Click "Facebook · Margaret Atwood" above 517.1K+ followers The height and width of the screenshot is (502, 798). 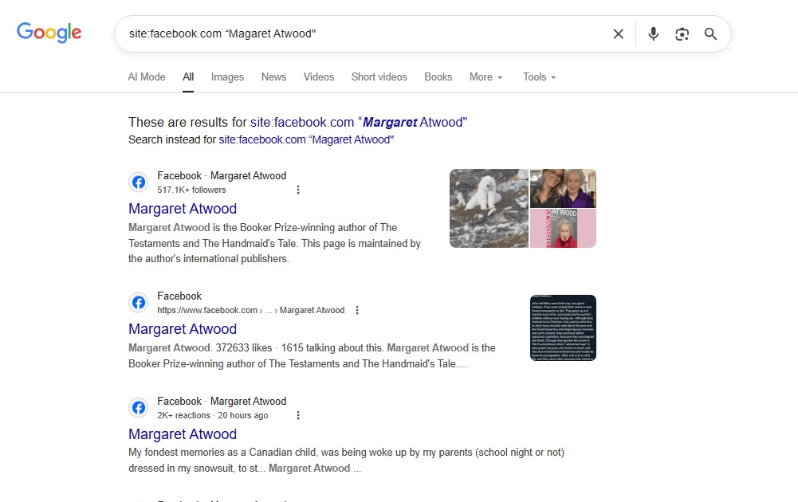[222, 176]
